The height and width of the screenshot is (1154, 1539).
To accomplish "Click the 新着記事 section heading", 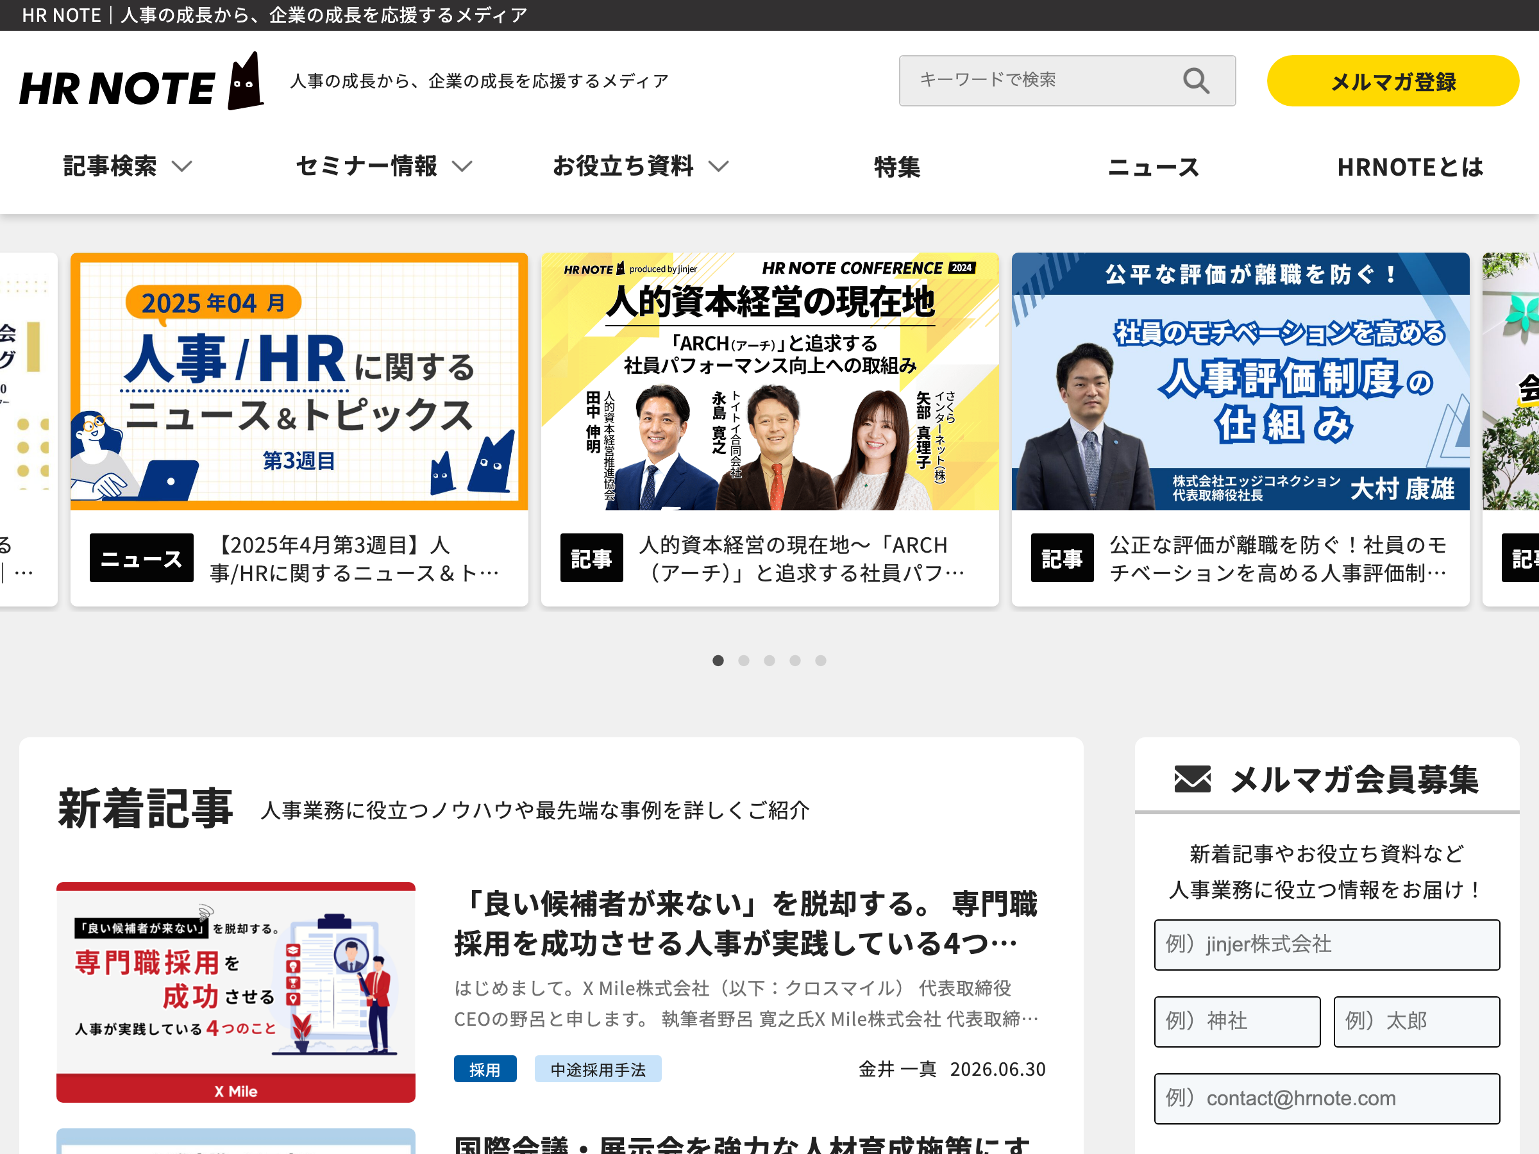I will [x=146, y=808].
